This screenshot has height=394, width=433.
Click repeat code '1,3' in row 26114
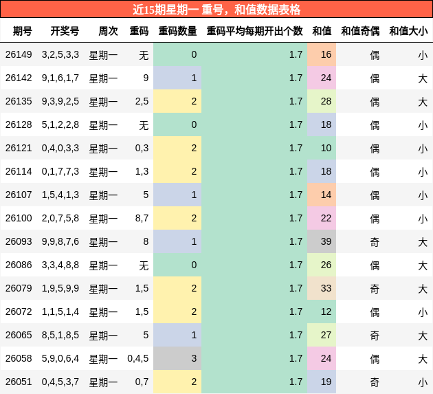[142, 171]
